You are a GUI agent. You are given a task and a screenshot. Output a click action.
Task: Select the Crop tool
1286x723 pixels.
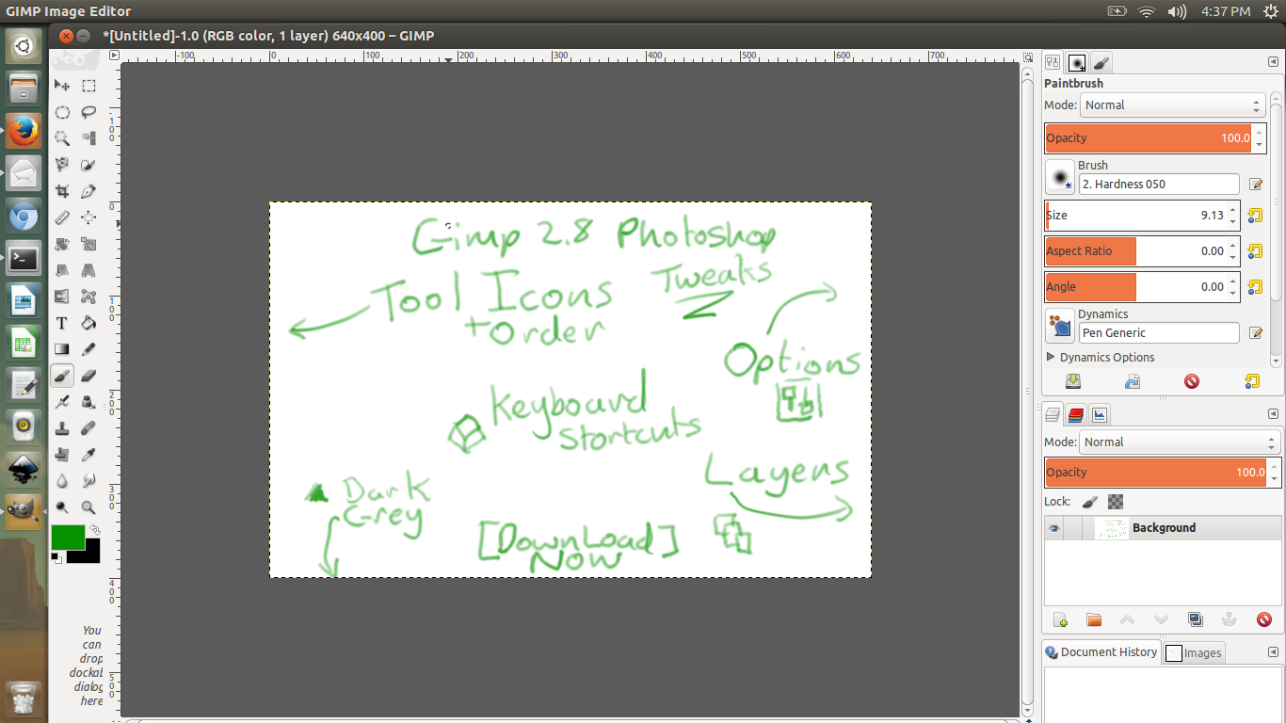62,191
